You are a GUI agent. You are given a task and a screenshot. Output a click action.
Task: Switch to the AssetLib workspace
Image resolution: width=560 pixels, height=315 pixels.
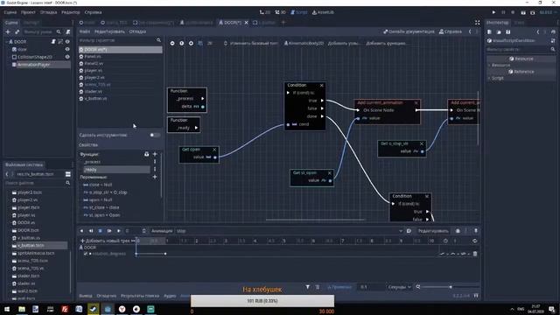click(323, 12)
